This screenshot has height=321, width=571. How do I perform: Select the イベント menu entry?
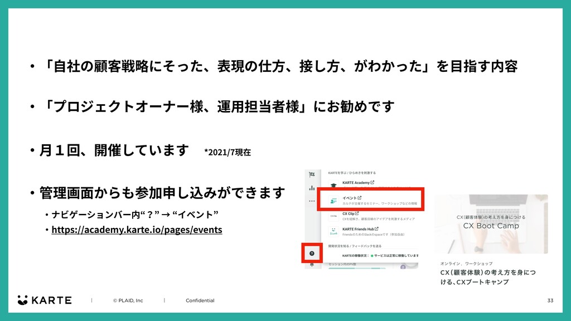click(x=370, y=200)
